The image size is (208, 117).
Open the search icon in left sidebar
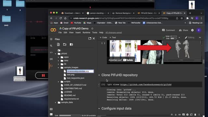[51, 46]
